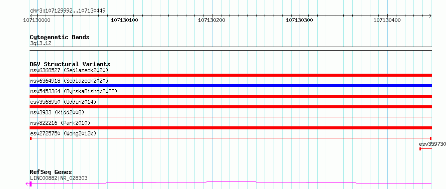Screen dimensions: 446x189
Task: Click ruler position 107130200
Action: tap(212, 20)
